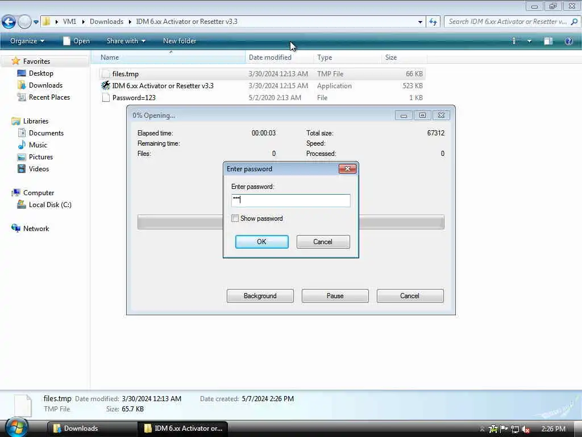Select Computer in the navigation pane

click(39, 193)
